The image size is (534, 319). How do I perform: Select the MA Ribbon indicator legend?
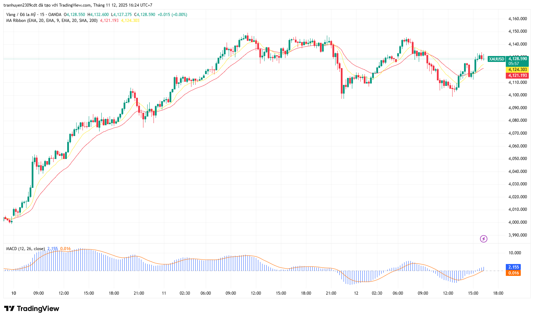pyautogui.click(x=52, y=21)
